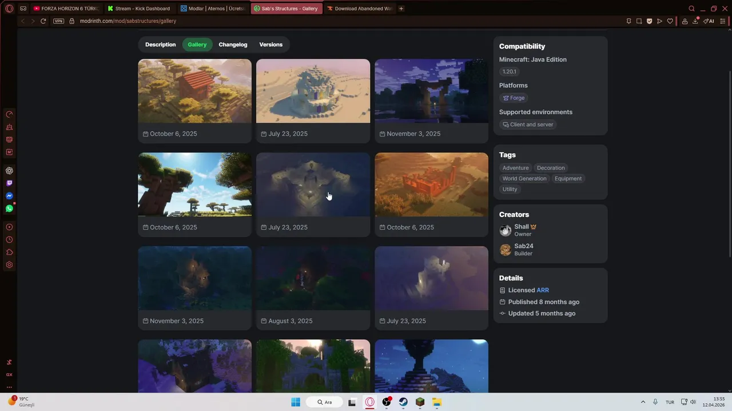Open sidebar extensions cube icon

pos(9,252)
